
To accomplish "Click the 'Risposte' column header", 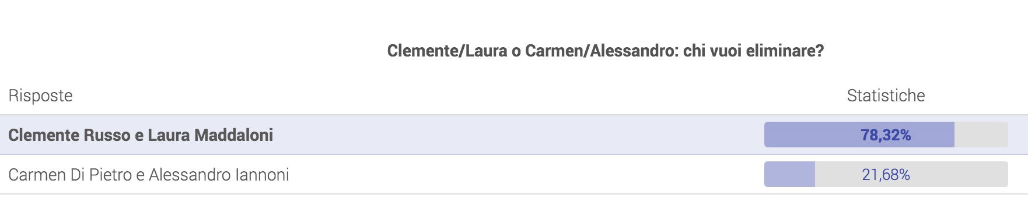I will click(40, 96).
